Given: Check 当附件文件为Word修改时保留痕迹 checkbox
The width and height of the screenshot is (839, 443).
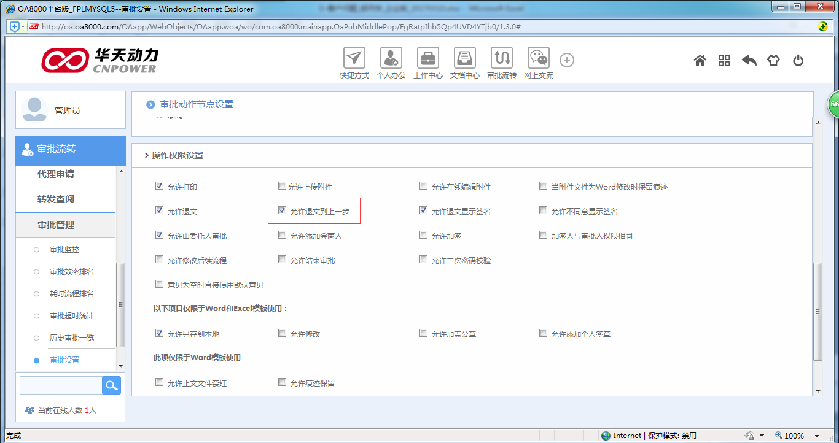Looking at the screenshot, I should (543, 186).
